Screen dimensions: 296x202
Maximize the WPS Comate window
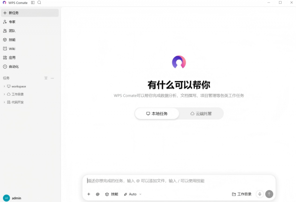[280, 3]
